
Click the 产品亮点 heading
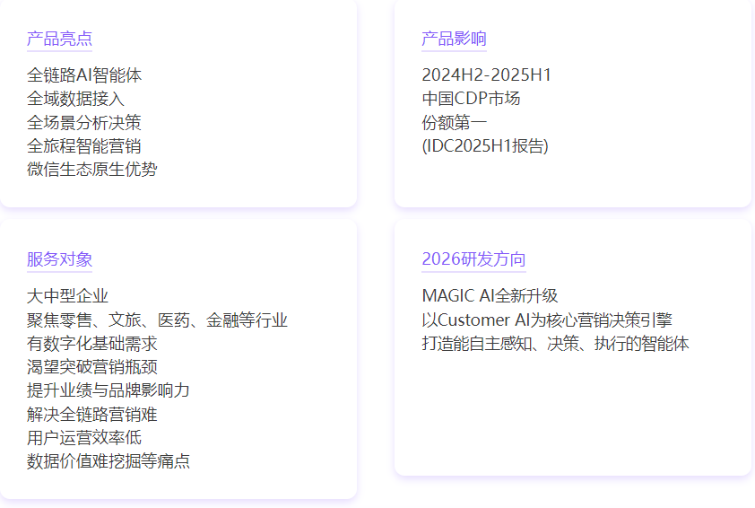click(59, 39)
